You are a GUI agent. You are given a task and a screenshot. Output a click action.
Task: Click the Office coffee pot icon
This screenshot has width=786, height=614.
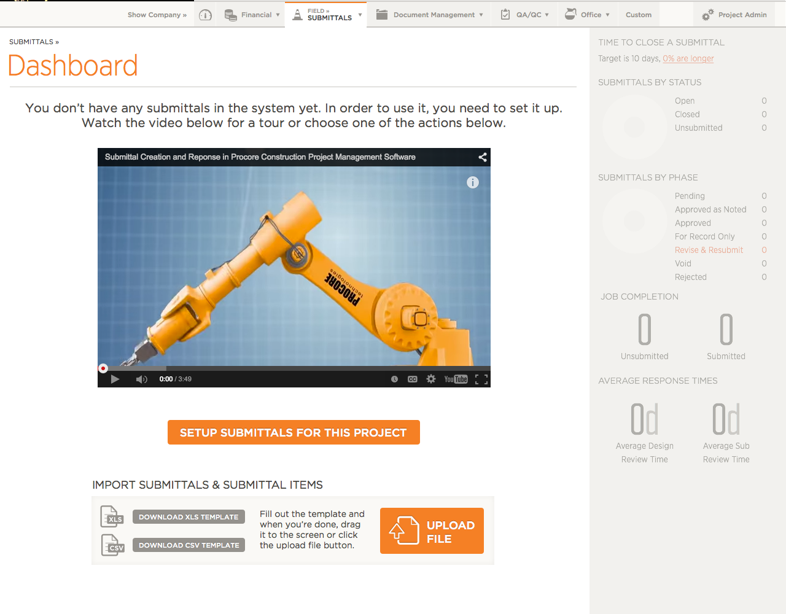pyautogui.click(x=570, y=14)
